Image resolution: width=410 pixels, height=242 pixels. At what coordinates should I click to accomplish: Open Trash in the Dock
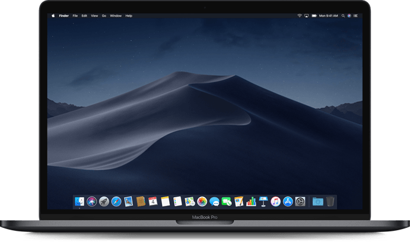pyautogui.click(x=330, y=202)
